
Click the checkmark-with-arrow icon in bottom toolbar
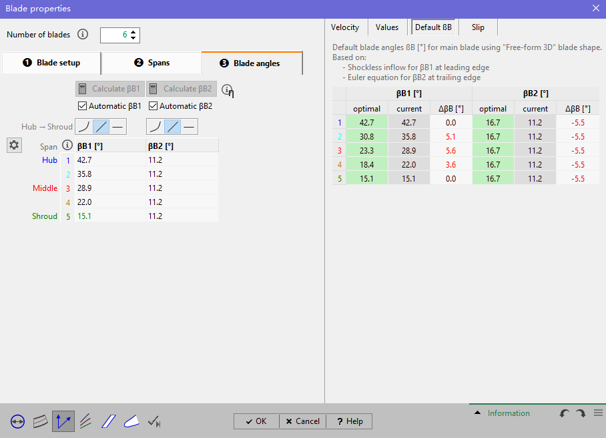coord(154,421)
